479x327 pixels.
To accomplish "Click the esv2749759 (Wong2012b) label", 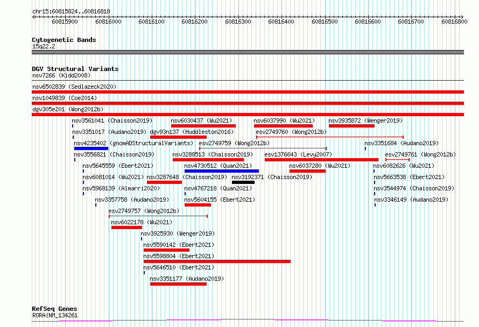I will [x=234, y=143].
